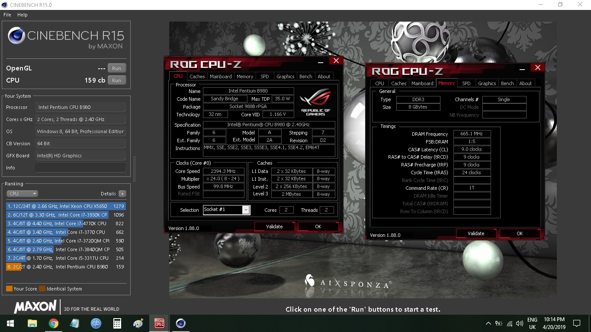Viewport: 591px width, 332px height.
Task: Open Calculator from the taskbar
Action: point(117,323)
